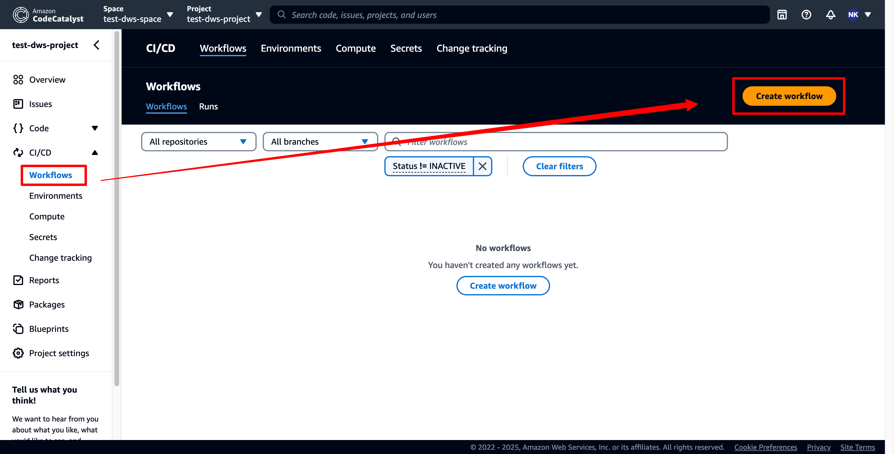The image size is (894, 454).
Task: Open the All repositories dropdown
Action: (199, 142)
